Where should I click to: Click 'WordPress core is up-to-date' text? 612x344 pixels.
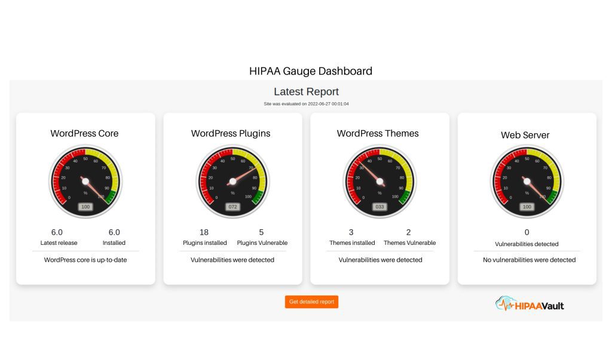click(85, 260)
